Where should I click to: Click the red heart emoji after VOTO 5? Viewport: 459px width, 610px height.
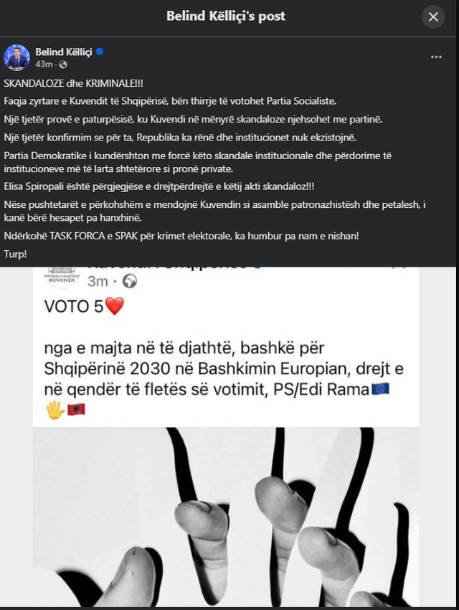(x=115, y=306)
